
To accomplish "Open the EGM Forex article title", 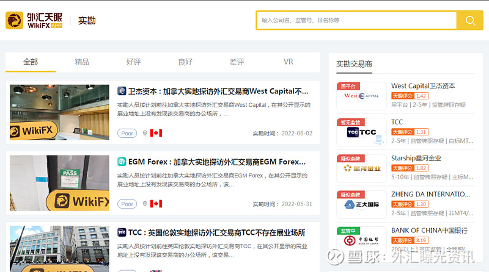I will coord(217,162).
